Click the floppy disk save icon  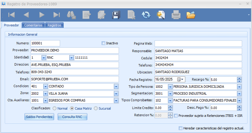coord(116,15)
